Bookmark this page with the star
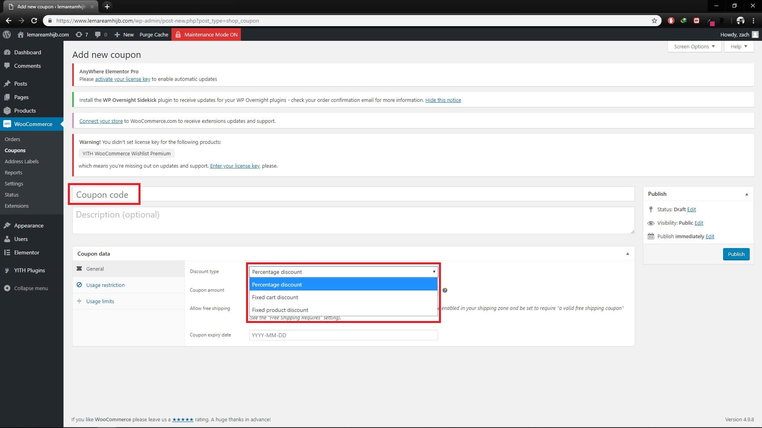 tap(654, 21)
